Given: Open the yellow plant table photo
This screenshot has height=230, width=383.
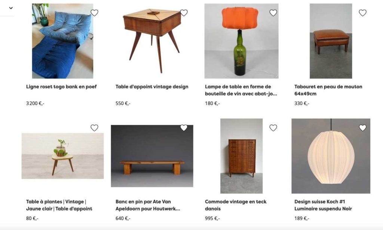Looking at the screenshot, I should coord(62,156).
